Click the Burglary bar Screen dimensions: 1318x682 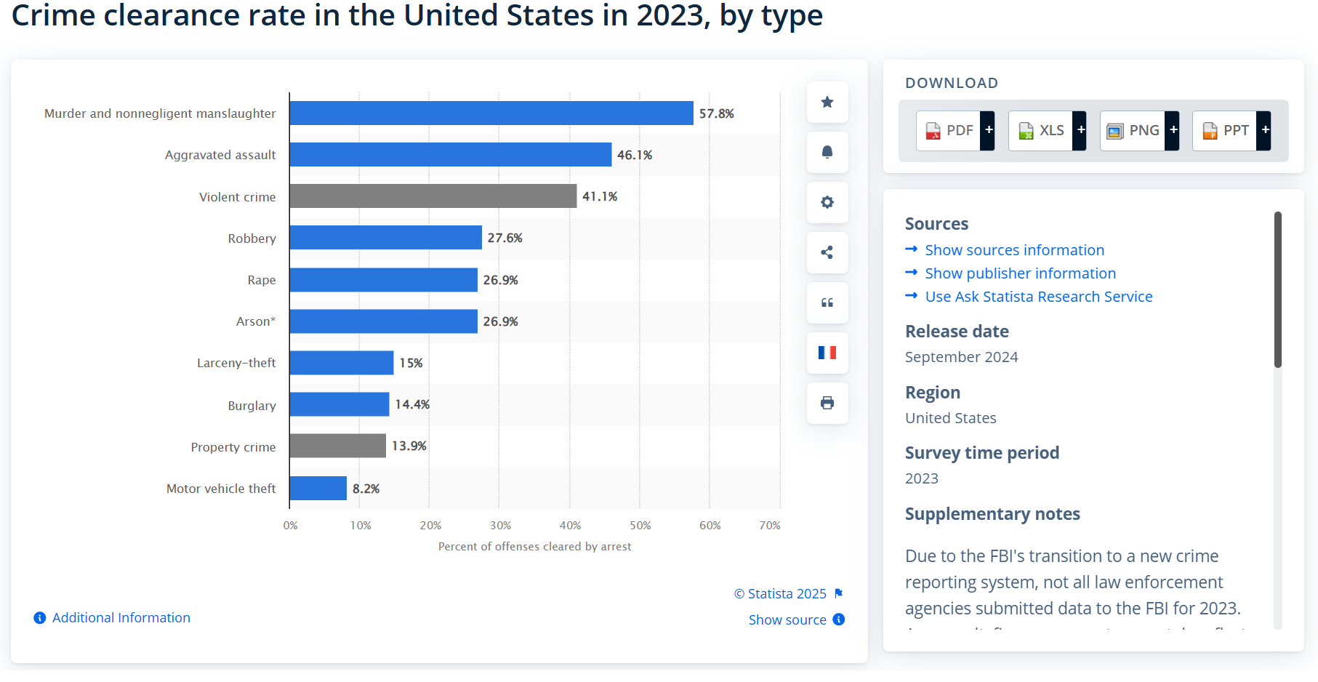339,404
